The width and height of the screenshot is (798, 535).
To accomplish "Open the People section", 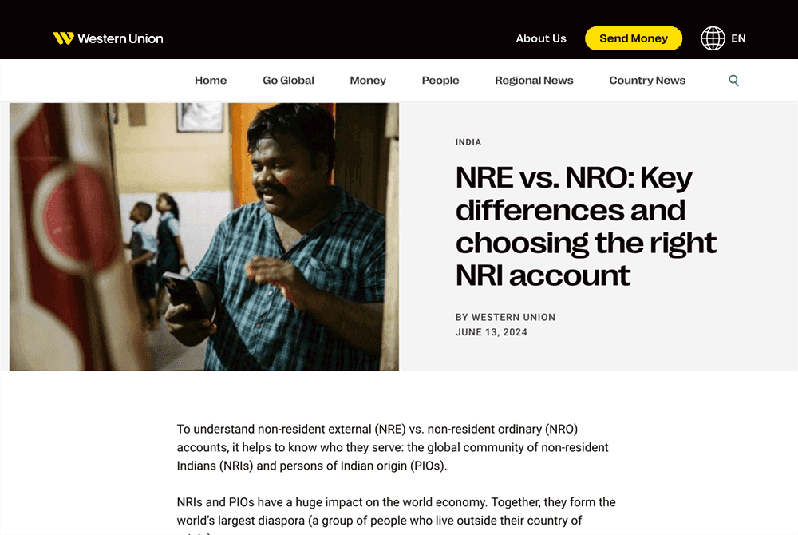I will pyautogui.click(x=440, y=81).
